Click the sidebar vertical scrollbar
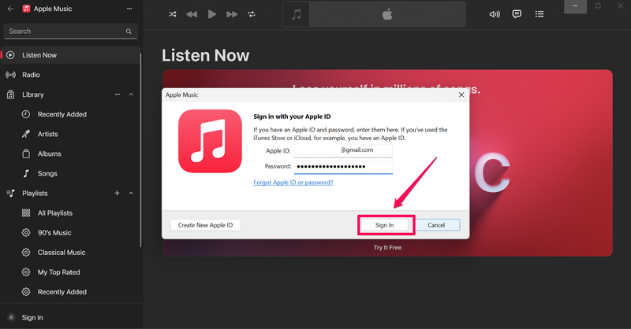631x329 pixels. tap(140, 150)
